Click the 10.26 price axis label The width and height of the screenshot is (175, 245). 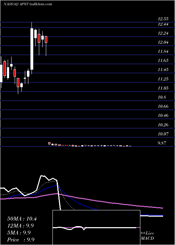163,125
